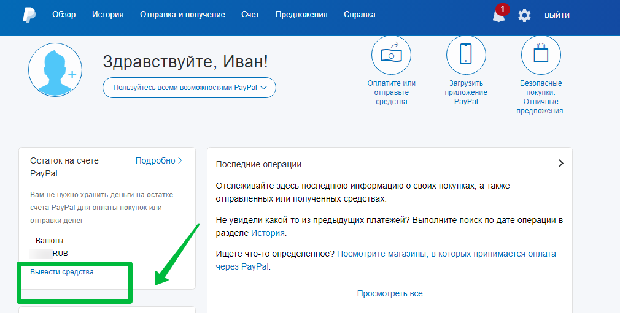Click the shopping bag offers icon
Screen dimensions: 620x313
click(x=541, y=55)
